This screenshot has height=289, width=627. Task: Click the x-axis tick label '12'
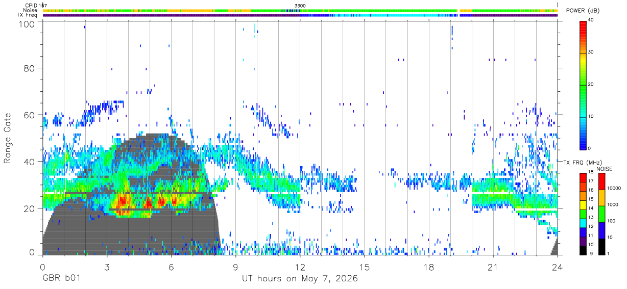pyautogui.click(x=300, y=267)
